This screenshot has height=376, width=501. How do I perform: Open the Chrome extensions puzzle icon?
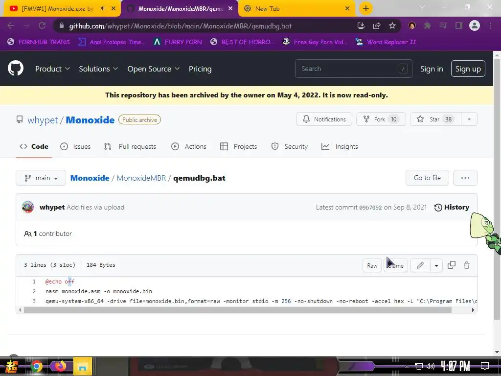coord(427,26)
